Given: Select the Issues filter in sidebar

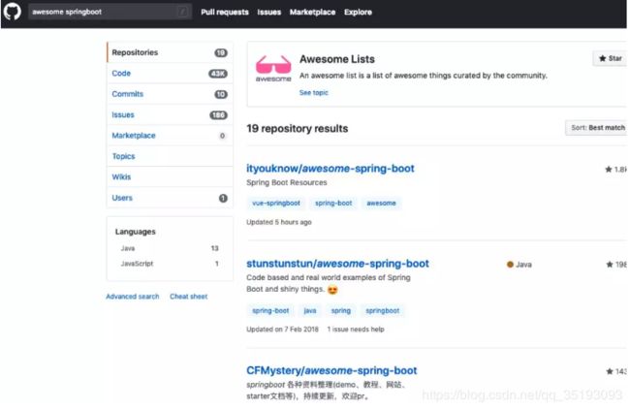Looking at the screenshot, I should [170, 115].
